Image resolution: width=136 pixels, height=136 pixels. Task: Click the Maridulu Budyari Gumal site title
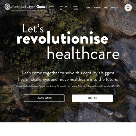click(29, 7)
